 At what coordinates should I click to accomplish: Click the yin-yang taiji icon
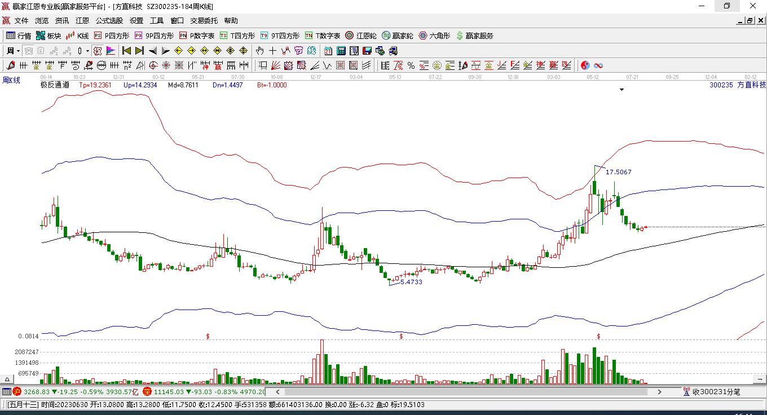point(585,65)
